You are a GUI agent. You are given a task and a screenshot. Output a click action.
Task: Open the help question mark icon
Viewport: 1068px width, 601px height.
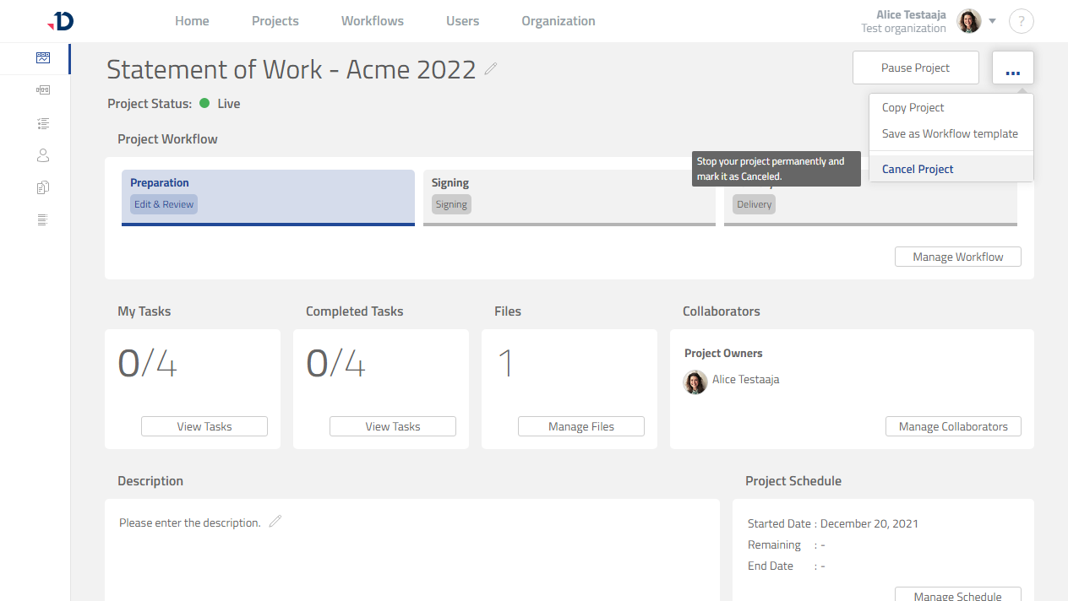(x=1021, y=21)
